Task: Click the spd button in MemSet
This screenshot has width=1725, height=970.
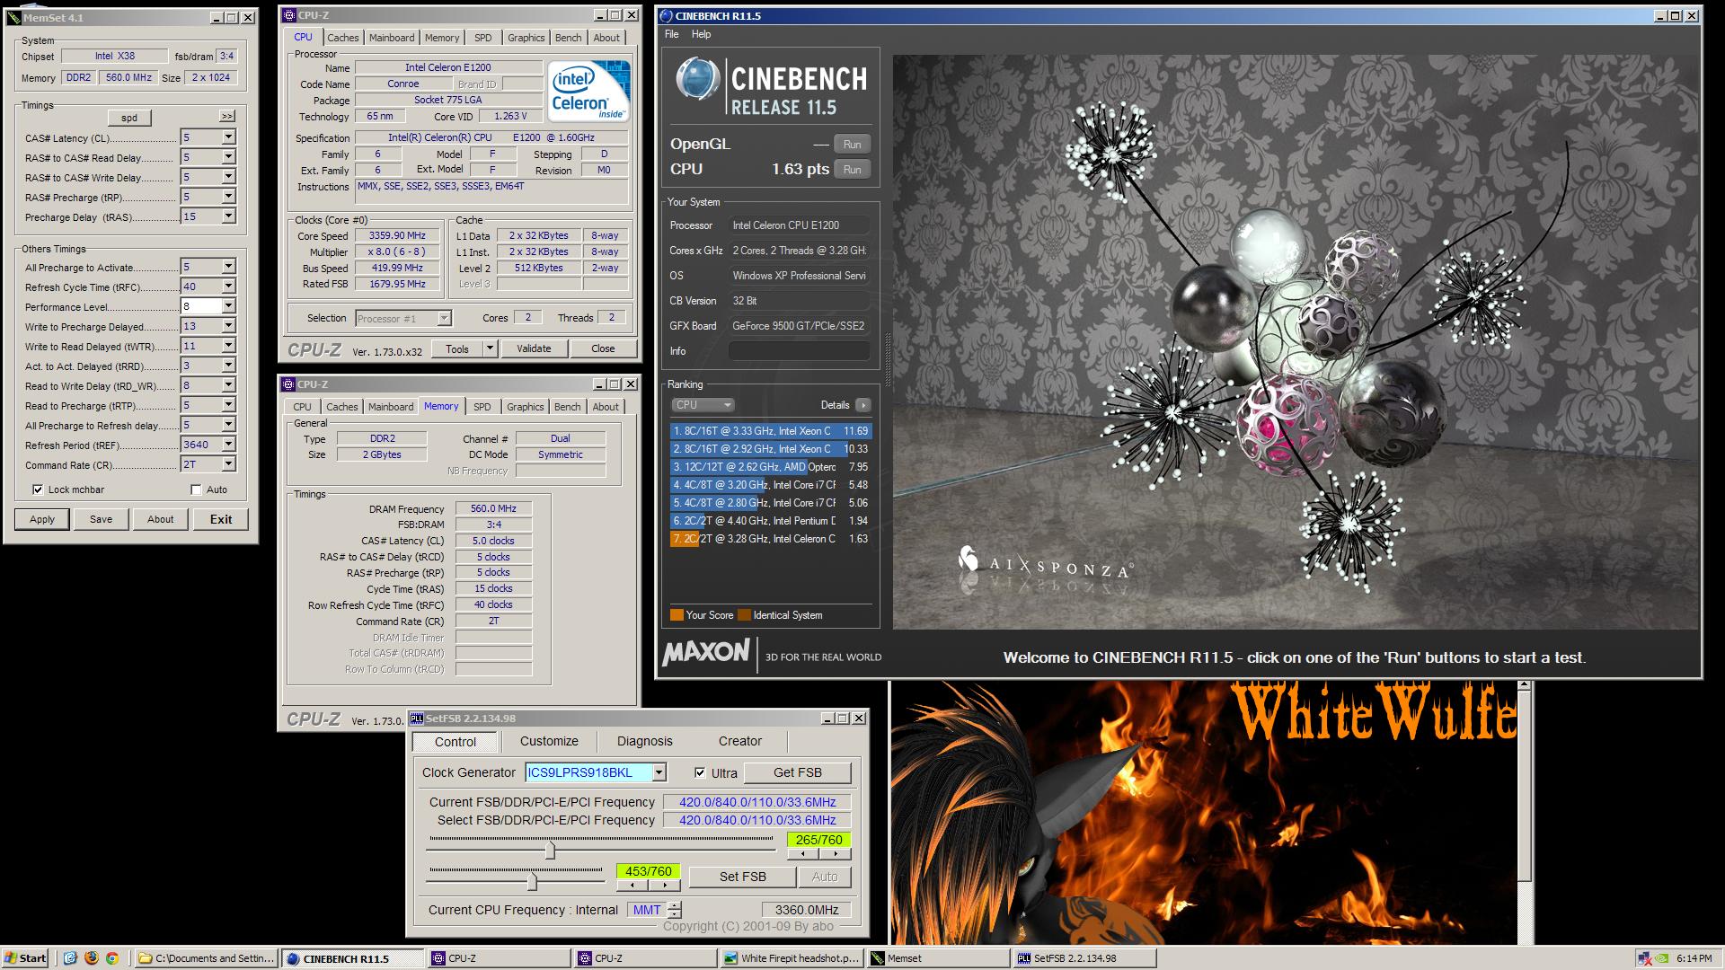Action: [x=129, y=118]
